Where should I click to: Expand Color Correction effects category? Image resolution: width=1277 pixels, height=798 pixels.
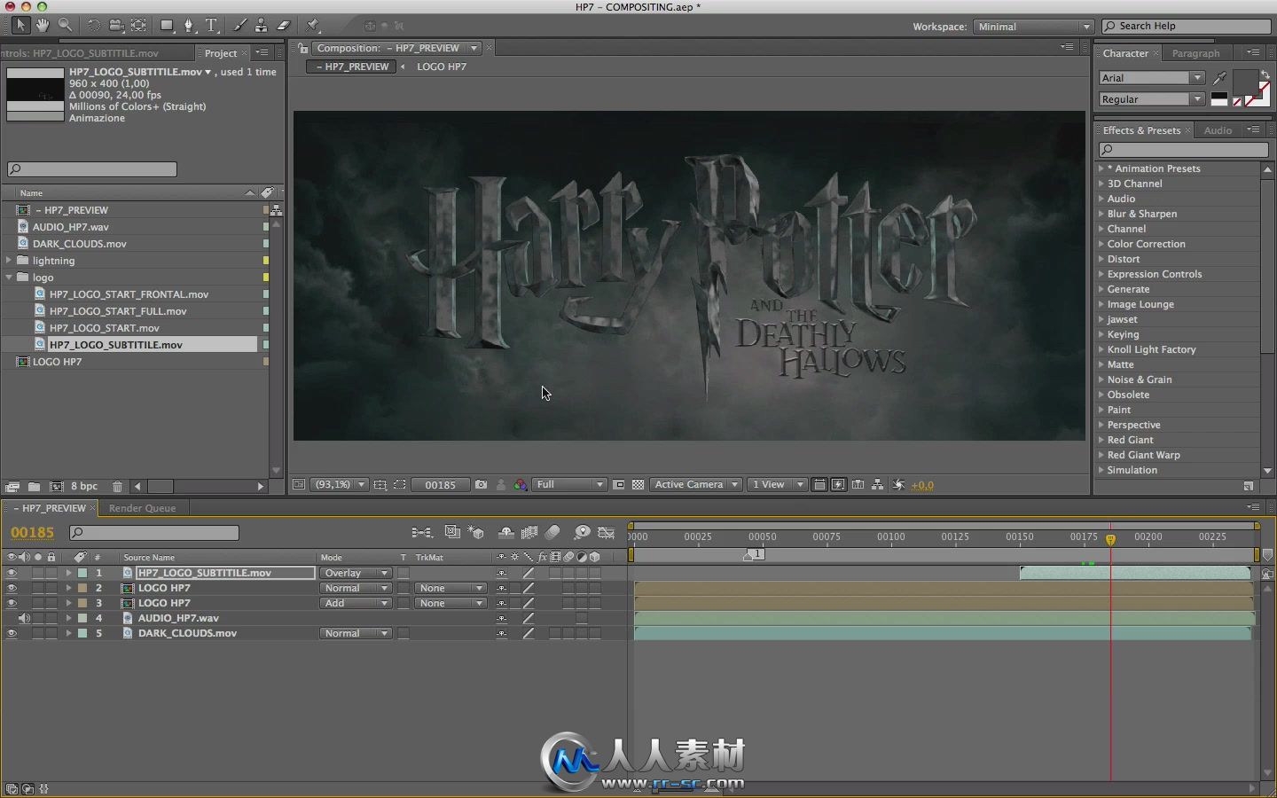pos(1101,244)
